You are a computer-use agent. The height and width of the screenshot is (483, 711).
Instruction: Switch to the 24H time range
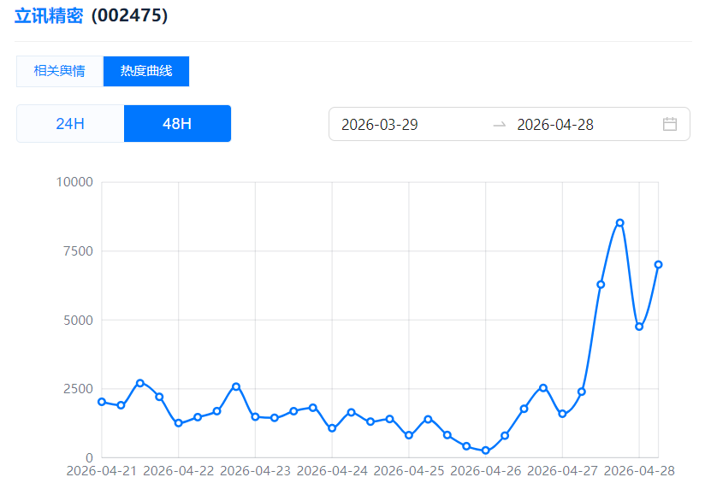pos(70,124)
